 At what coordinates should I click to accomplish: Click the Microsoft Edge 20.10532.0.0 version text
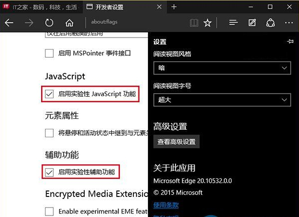(x=193, y=180)
